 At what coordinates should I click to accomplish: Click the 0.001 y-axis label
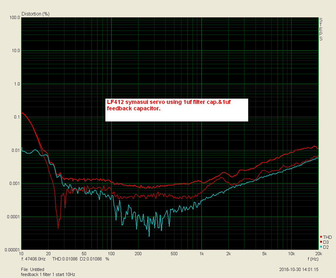(15, 183)
